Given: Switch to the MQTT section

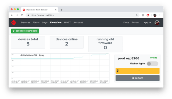Looking at the screenshot, I should tap(67, 23).
